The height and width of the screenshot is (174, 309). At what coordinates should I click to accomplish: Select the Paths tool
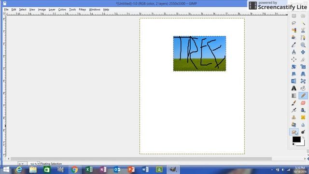click(303, 38)
